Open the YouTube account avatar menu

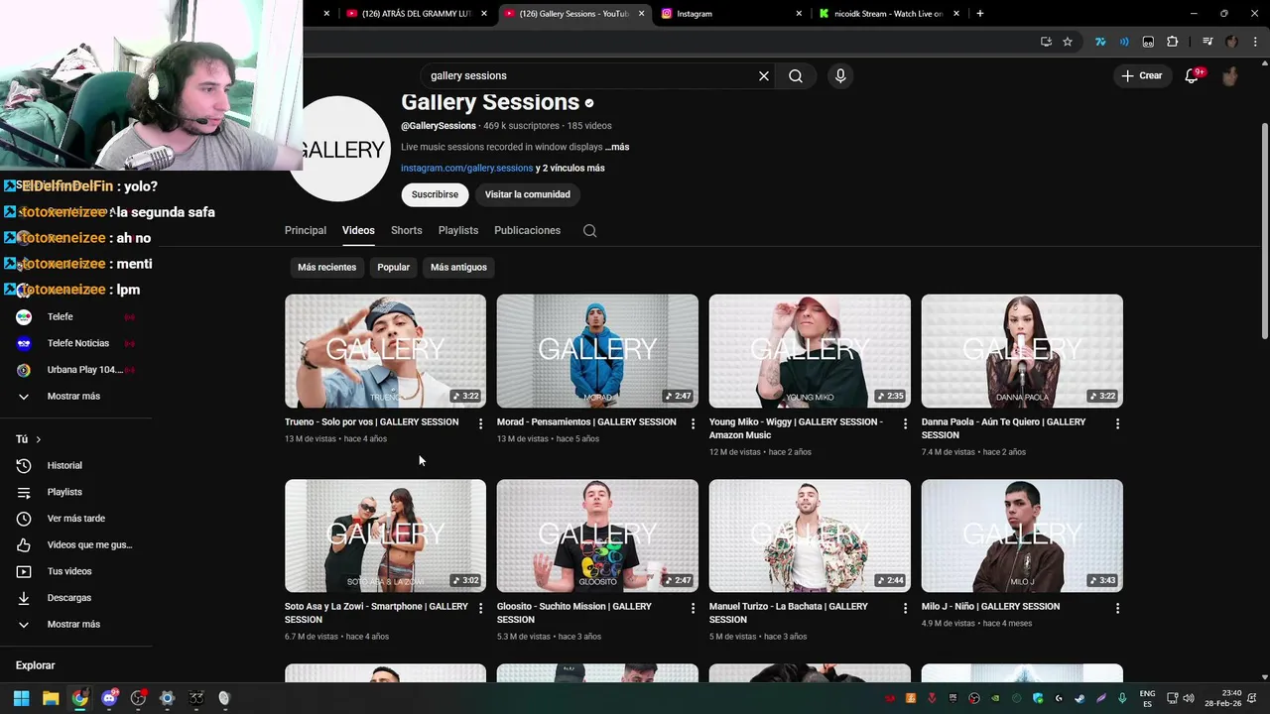[x=1230, y=75]
